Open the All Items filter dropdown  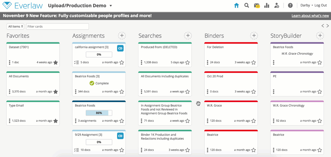pos(15,26)
